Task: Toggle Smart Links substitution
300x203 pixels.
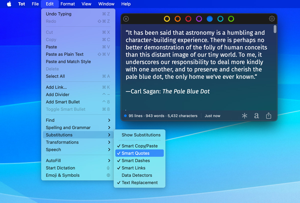Action: pos(139,168)
